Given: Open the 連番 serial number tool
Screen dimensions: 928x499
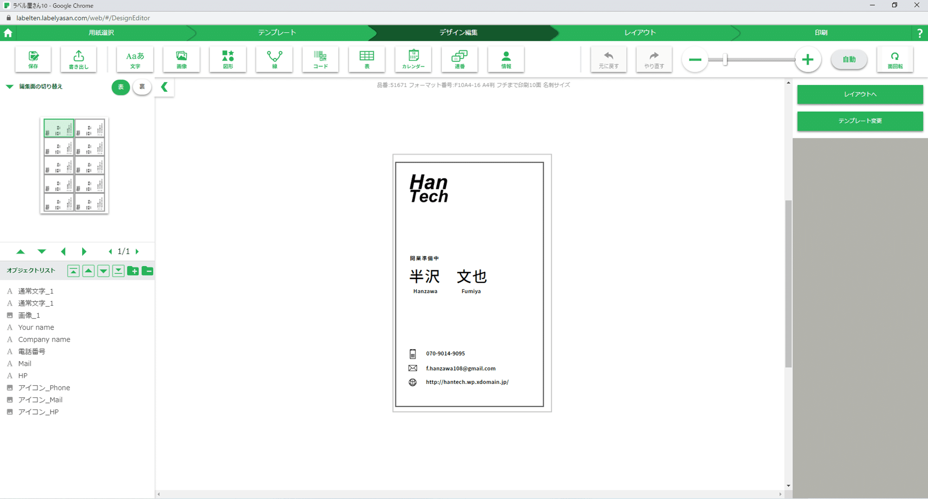Looking at the screenshot, I should [460, 59].
